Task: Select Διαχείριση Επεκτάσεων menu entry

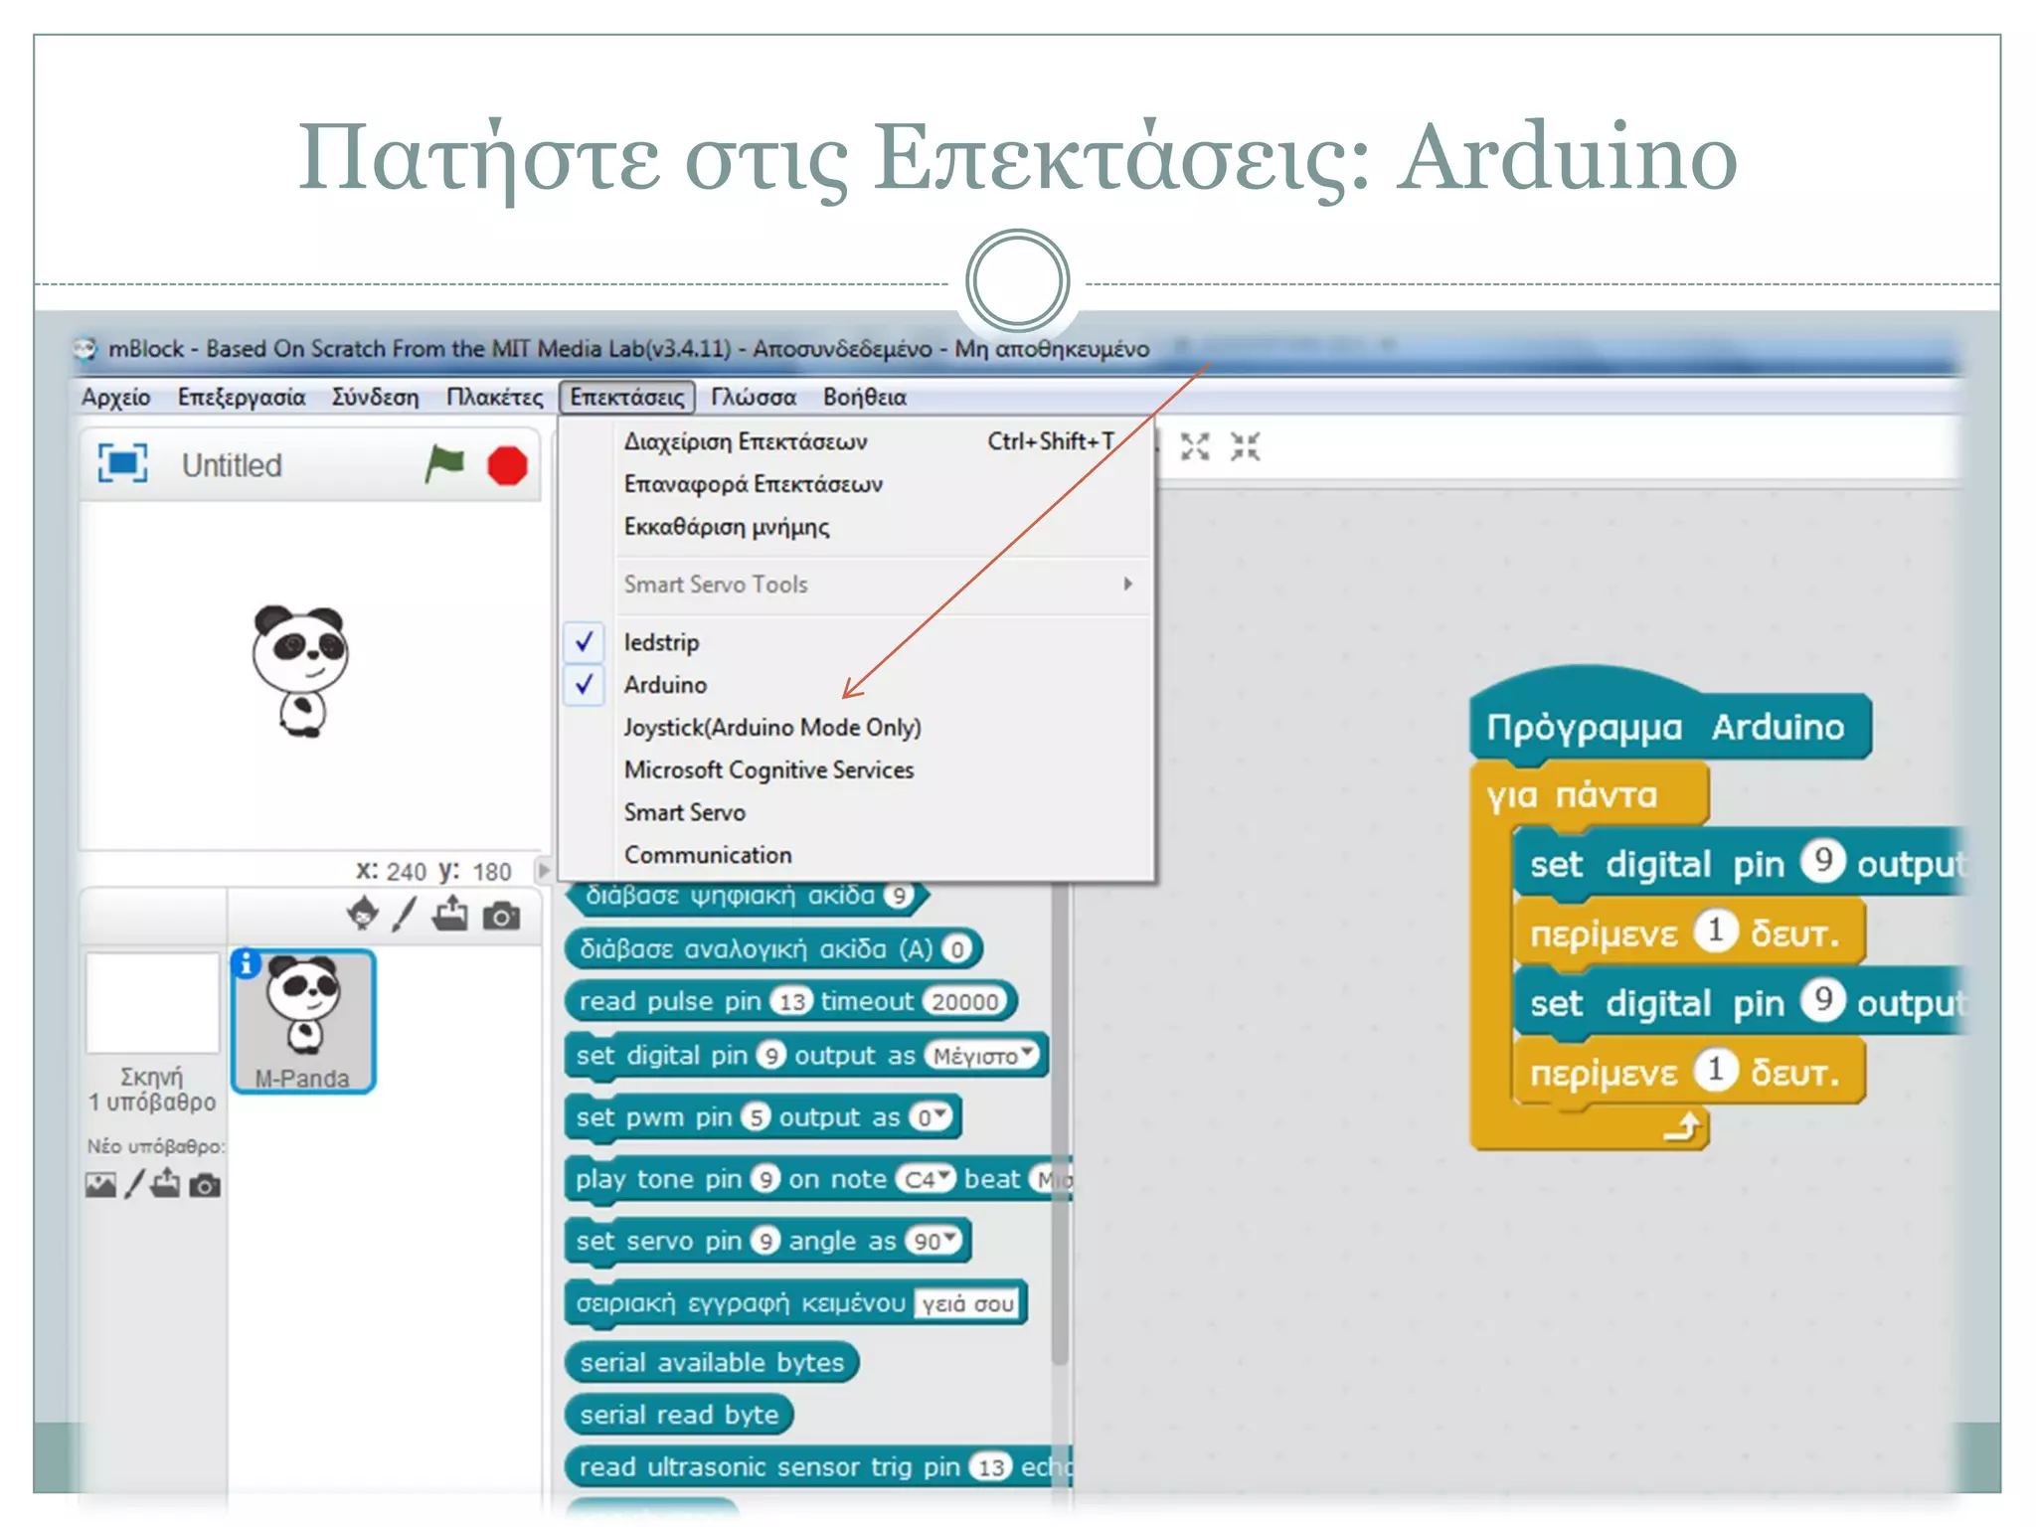Action: [745, 441]
